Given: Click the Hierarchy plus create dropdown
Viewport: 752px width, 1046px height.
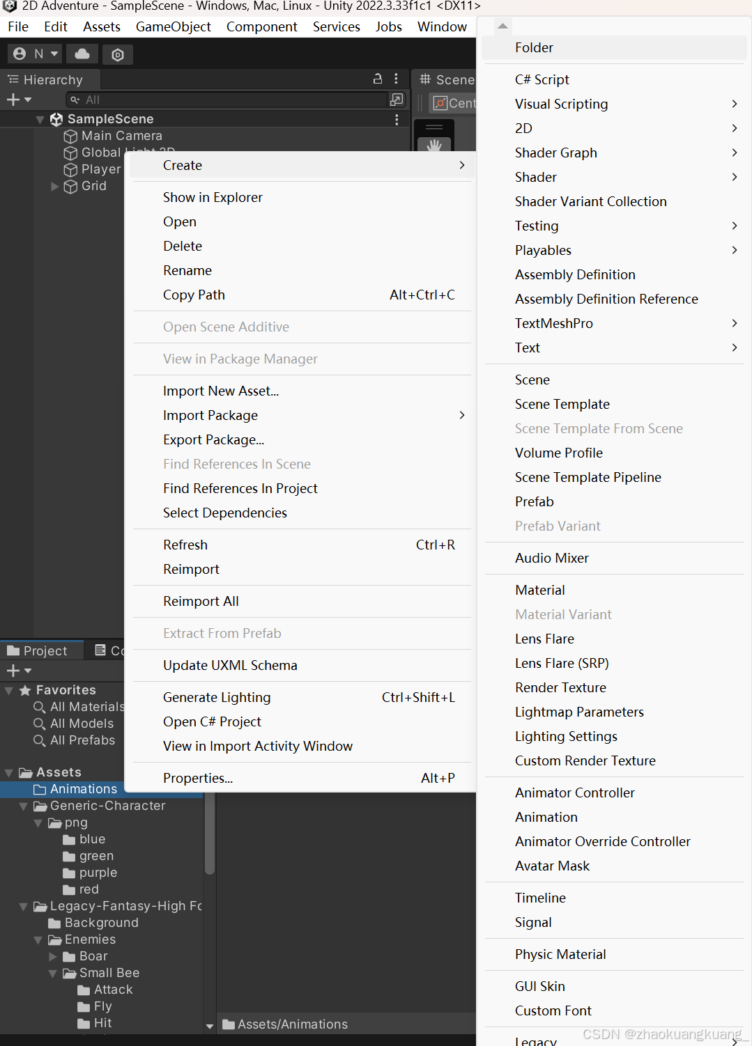Looking at the screenshot, I should pos(19,100).
